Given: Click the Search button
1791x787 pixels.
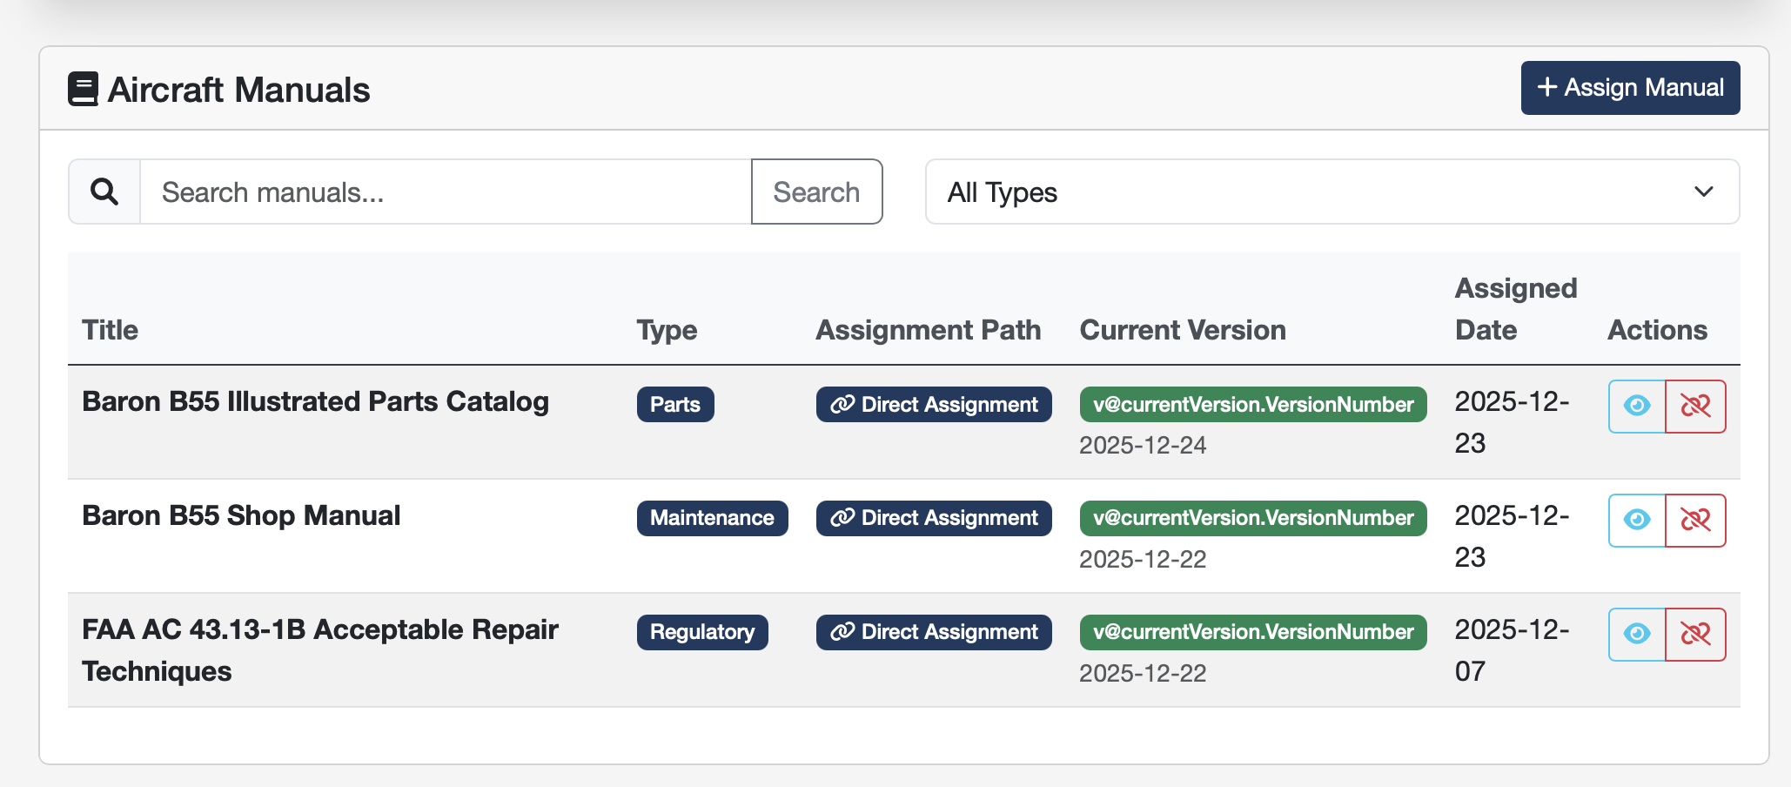Looking at the screenshot, I should pyautogui.click(x=815, y=192).
